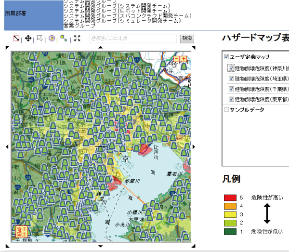289x252 pixels.
Task: Click the dark green level 1 swatch
Action: pos(230,232)
